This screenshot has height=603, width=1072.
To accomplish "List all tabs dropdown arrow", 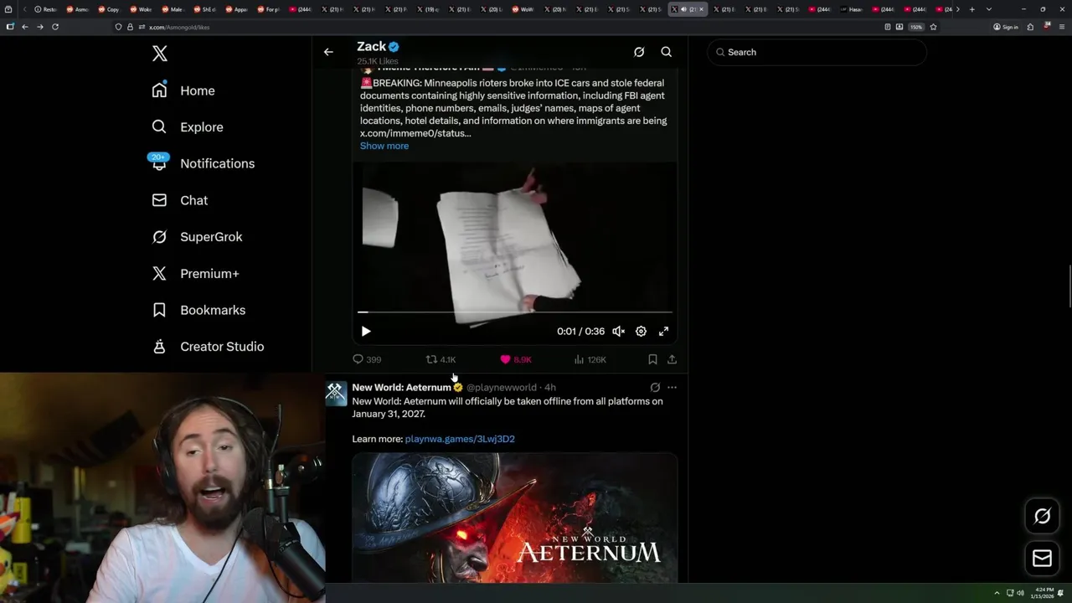I will [x=989, y=9].
